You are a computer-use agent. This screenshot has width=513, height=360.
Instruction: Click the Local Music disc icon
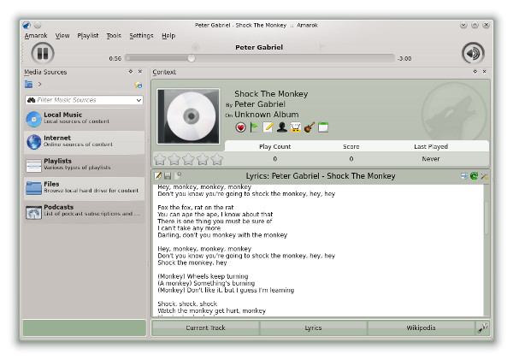pos(33,119)
